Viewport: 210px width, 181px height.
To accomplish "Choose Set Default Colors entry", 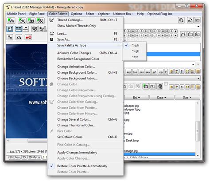I will click(x=86, y=137).
